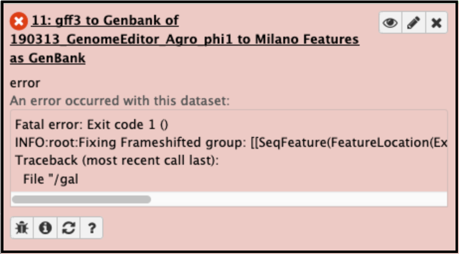This screenshot has width=459, height=254.
Task: Click the 'INFO:root:Fixing Frameshifted group' line
Action: click(x=231, y=143)
